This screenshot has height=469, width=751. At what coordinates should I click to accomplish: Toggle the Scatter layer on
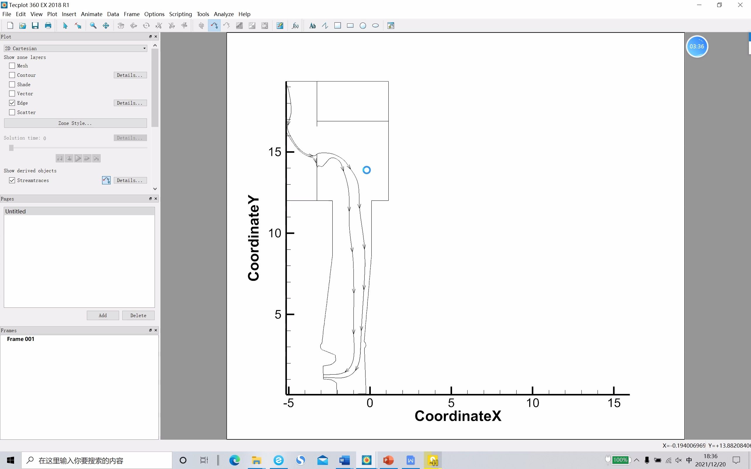coord(12,112)
